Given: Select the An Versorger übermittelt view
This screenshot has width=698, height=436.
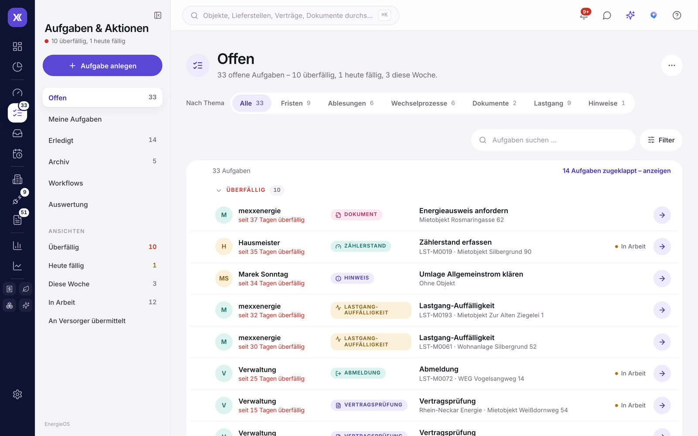Looking at the screenshot, I should (103, 320).
